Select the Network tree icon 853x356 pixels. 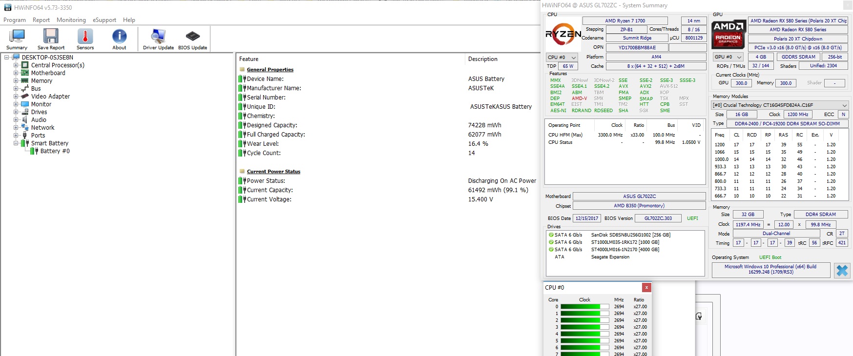click(x=25, y=127)
